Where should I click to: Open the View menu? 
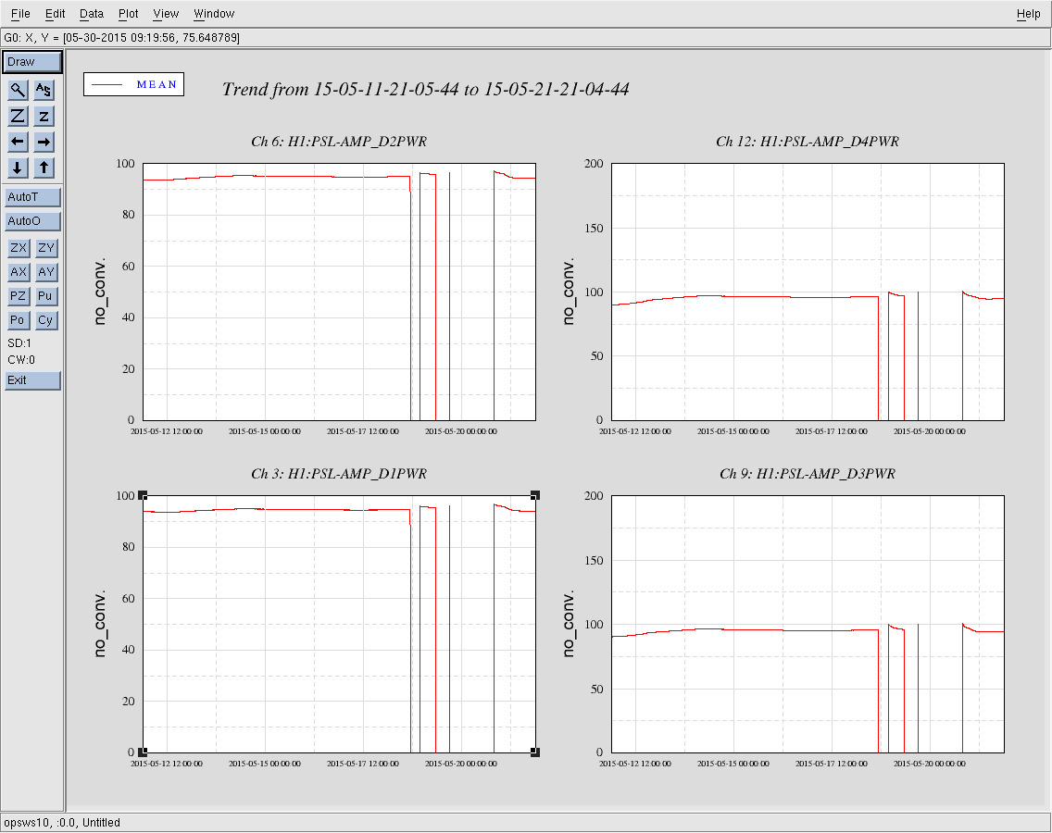pyautogui.click(x=166, y=13)
